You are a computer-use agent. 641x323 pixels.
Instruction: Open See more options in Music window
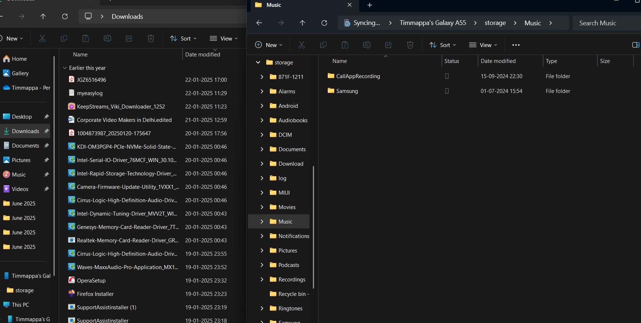pos(516,45)
